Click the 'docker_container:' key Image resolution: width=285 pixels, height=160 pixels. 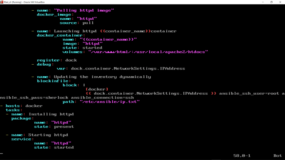pyautogui.click(x=61, y=35)
